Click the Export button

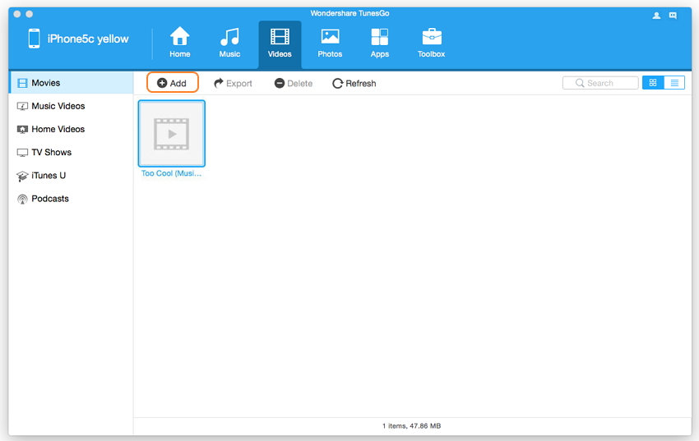[x=233, y=83]
